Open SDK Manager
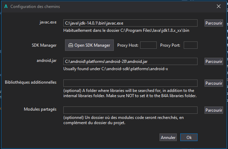 tap(89, 45)
